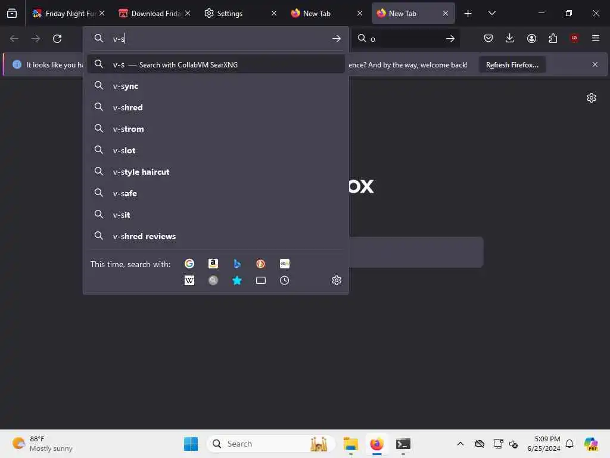
Task: Personalize new tab gear icon
Action: pyautogui.click(x=592, y=98)
